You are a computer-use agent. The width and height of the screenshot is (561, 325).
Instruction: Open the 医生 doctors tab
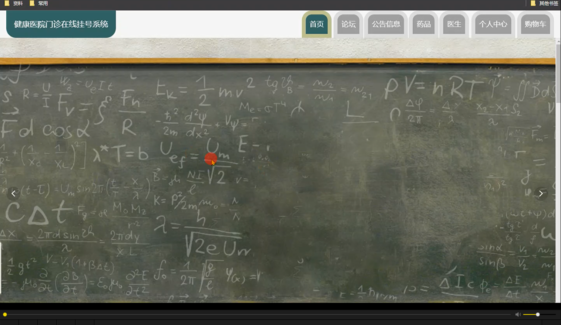[454, 24]
